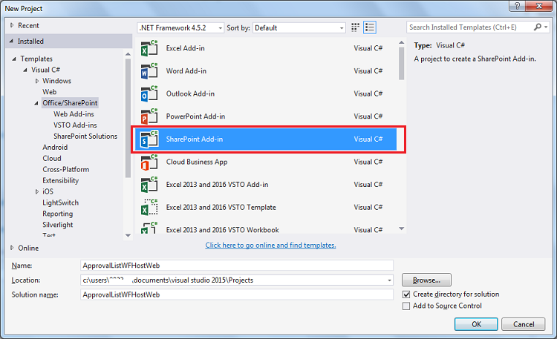The image size is (557, 339).
Task: Click the Cloud Business App template icon
Action: pos(149,162)
